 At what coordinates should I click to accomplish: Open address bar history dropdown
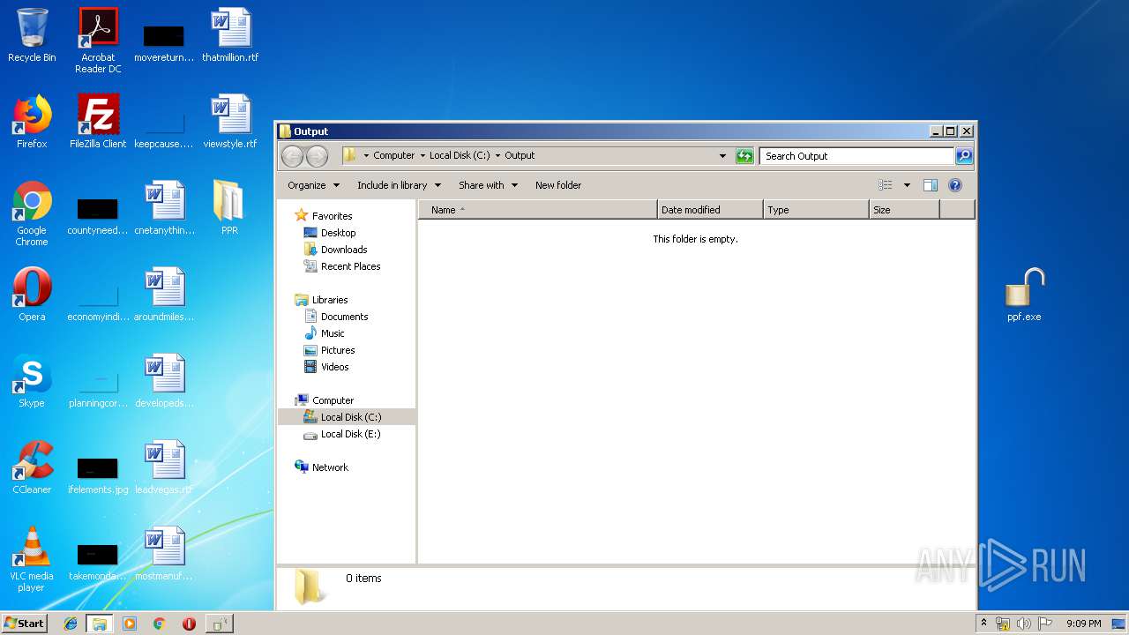(723, 156)
